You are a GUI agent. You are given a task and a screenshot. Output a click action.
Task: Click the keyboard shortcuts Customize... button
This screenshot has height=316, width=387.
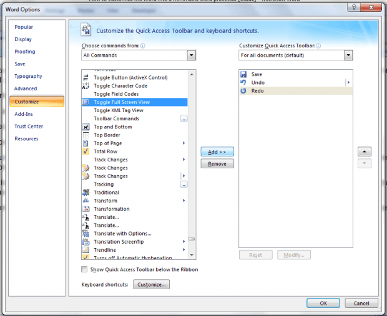pyautogui.click(x=151, y=284)
